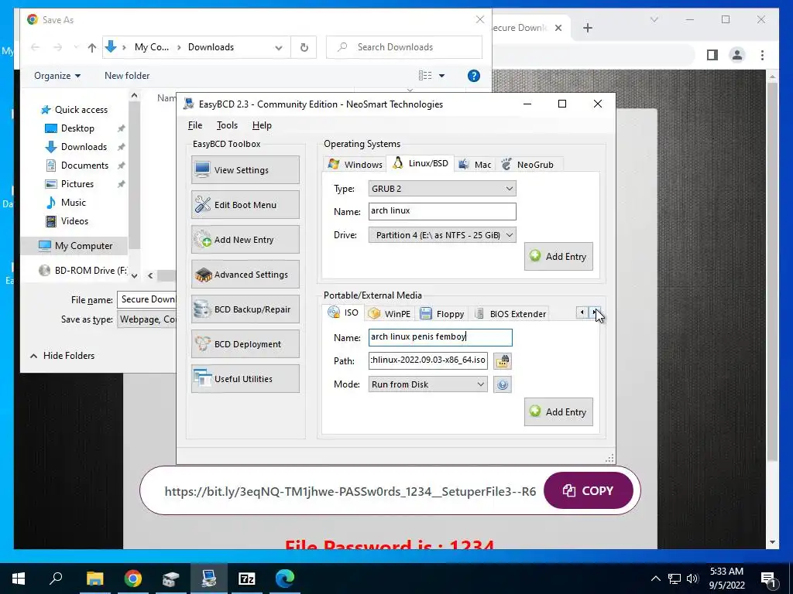Click the ISO name input field
Viewport: 793px width, 594px height.
[x=440, y=337]
